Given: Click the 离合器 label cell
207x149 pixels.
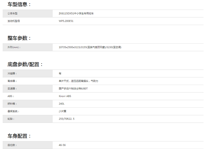Looking at the screenshot, I should pos(12,81).
